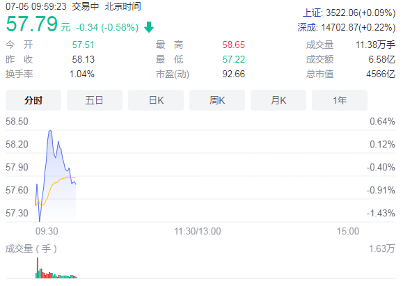This screenshot has height=286, width=403.
Task: Click the 1.63万 volume scale label
Action: pos(382,248)
